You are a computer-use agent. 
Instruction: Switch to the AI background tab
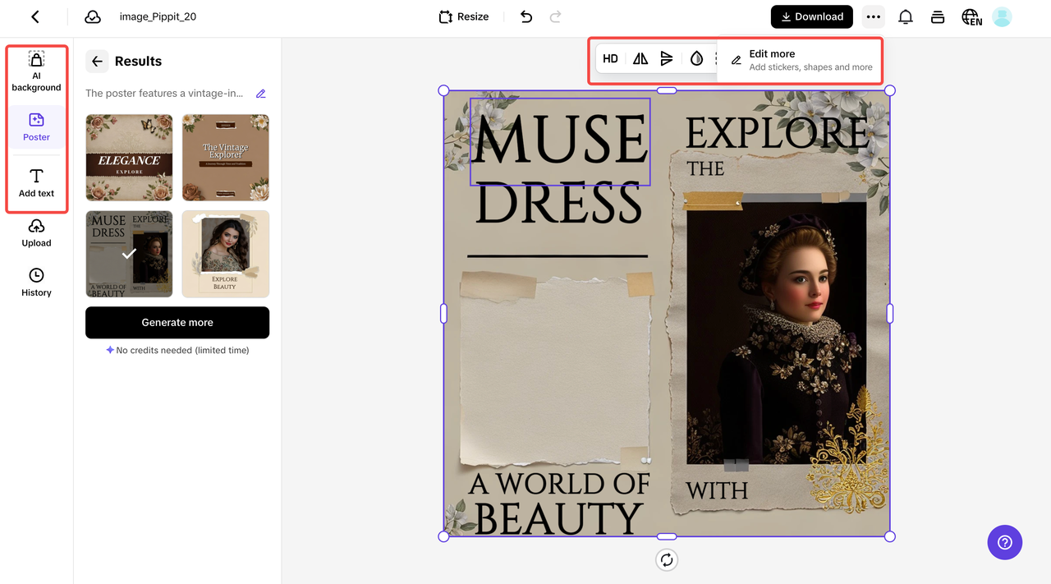tap(36, 71)
